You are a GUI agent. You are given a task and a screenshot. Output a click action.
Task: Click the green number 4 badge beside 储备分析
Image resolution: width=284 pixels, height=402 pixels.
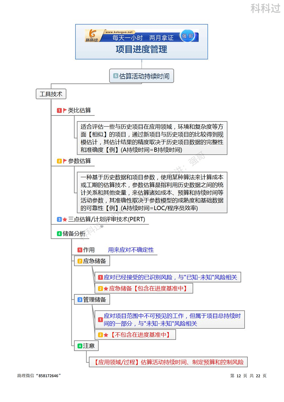coord(59,234)
